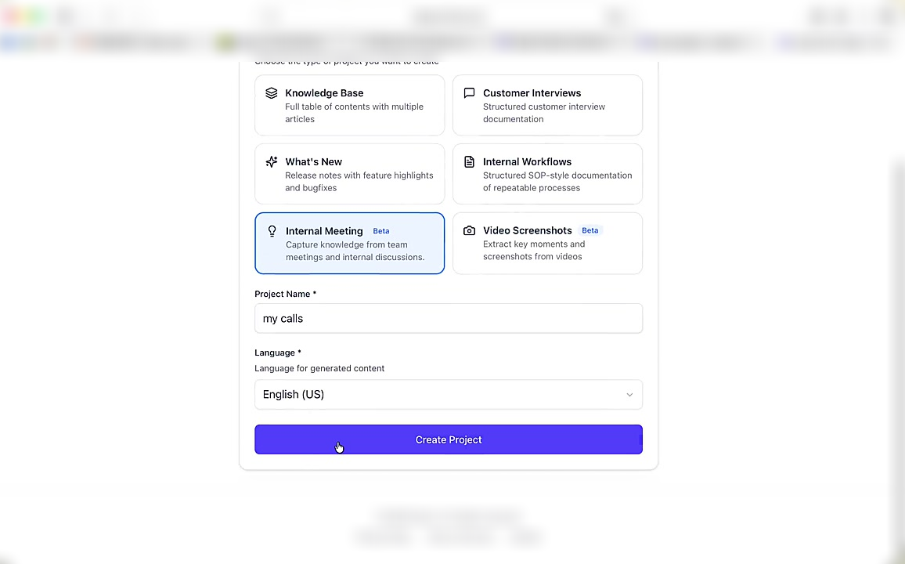Click the Beta badge next to Internal Meeting
The image size is (905, 564).
381,231
